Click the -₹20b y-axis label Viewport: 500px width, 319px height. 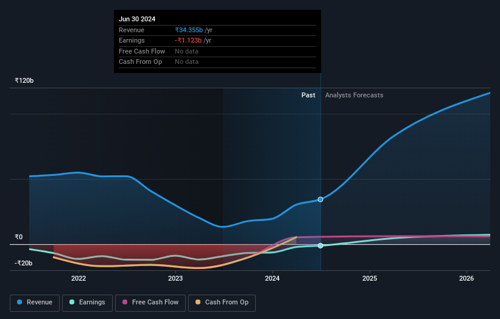pos(23,263)
